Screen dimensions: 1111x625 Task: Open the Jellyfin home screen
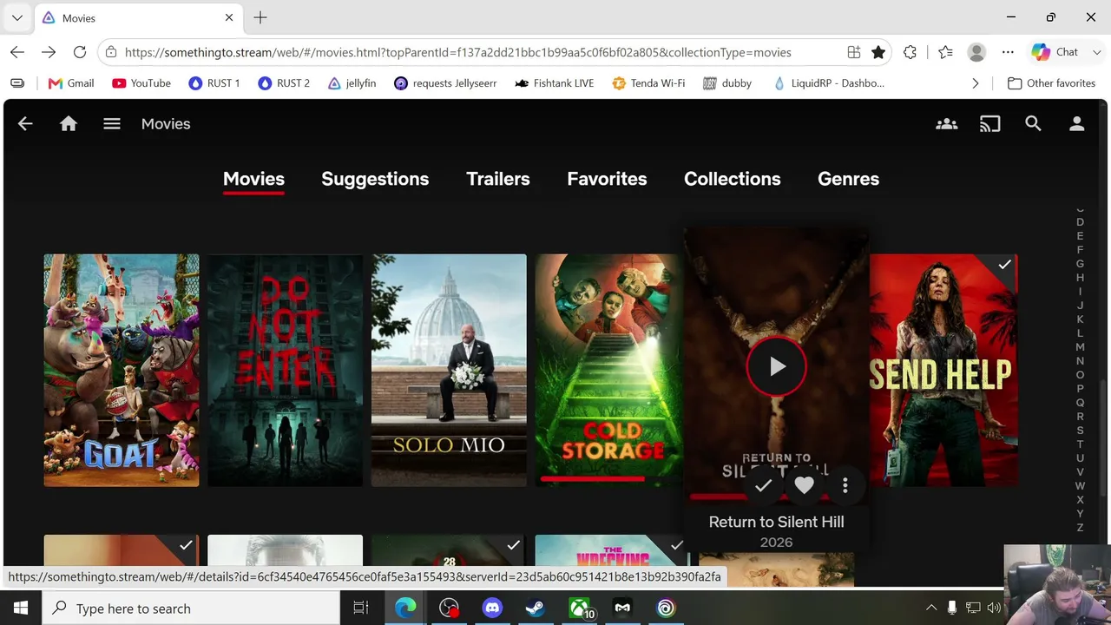pos(69,124)
